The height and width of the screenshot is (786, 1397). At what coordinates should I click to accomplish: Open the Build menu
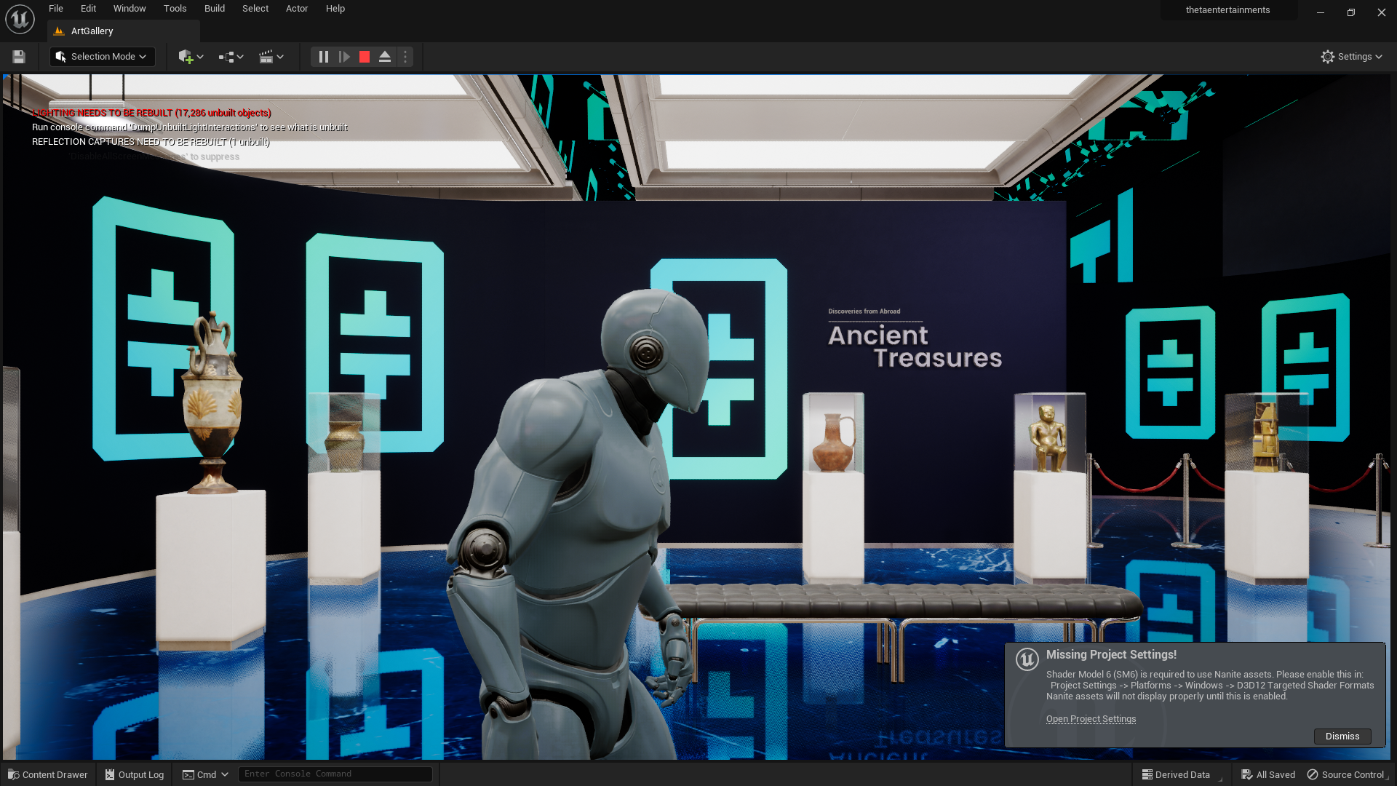[214, 9]
